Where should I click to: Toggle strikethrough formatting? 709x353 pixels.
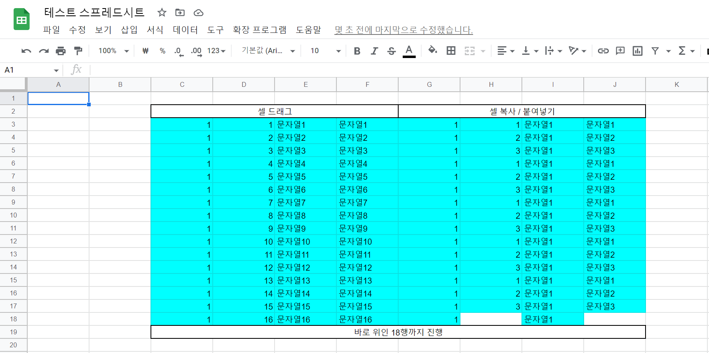coord(391,51)
